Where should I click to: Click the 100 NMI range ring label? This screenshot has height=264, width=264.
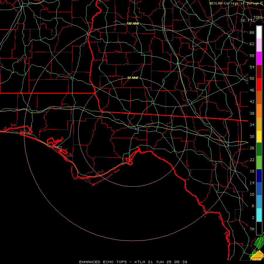point(133,23)
